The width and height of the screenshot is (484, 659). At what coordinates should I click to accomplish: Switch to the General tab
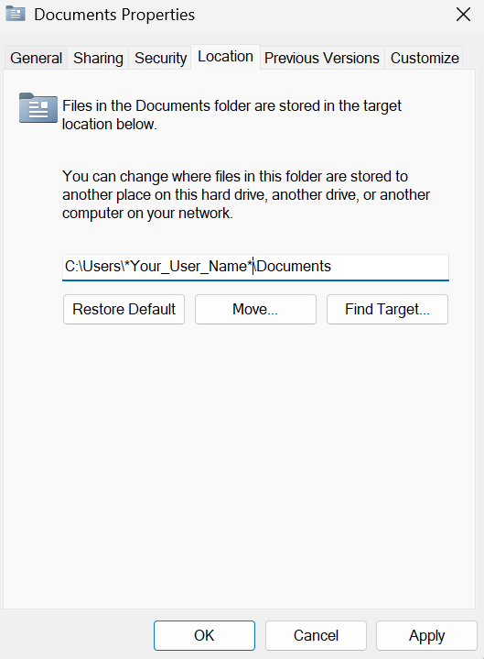point(36,58)
